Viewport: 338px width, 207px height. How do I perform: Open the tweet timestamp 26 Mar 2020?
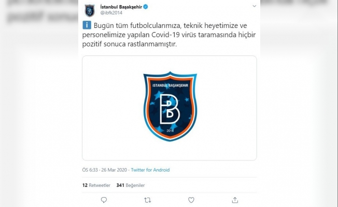pos(114,170)
